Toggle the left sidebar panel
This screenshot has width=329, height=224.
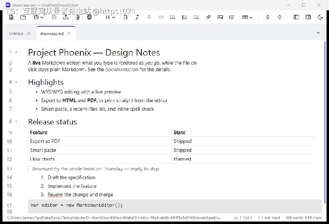pos(296,17)
